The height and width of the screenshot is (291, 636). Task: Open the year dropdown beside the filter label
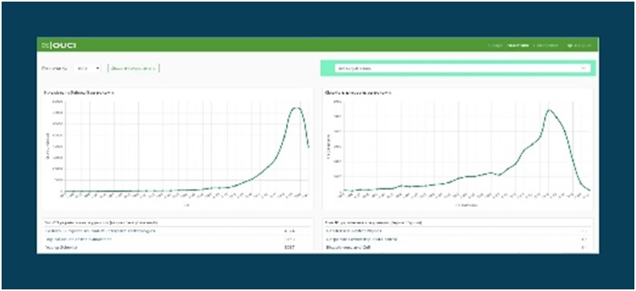coord(88,69)
